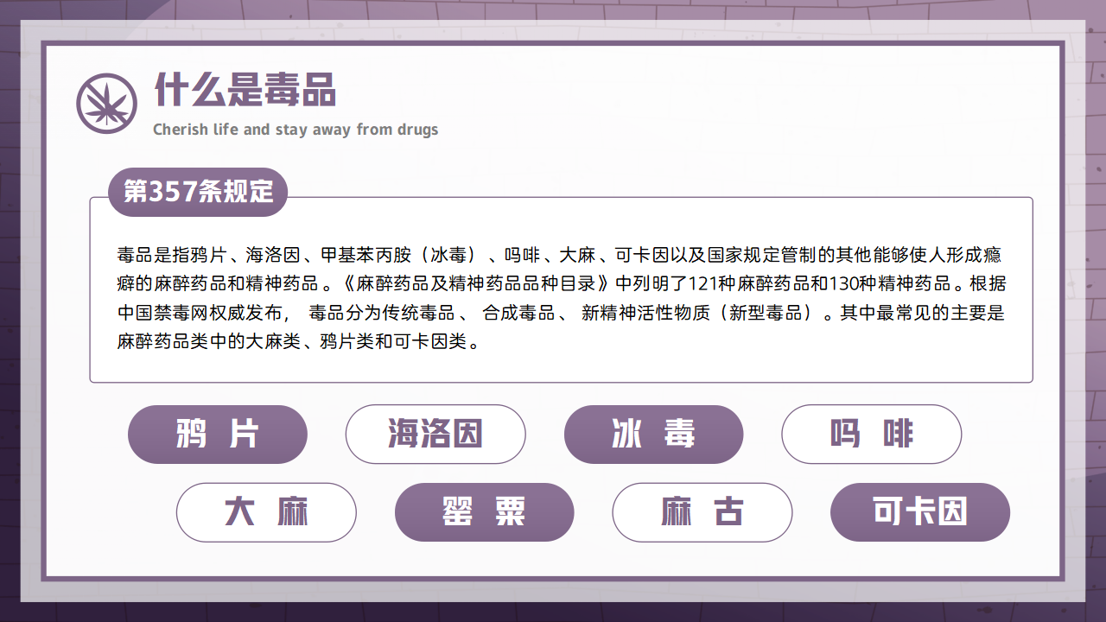This screenshot has height=622, width=1106.
Task: Choose the 吗啡 pill button
Action: click(872, 435)
